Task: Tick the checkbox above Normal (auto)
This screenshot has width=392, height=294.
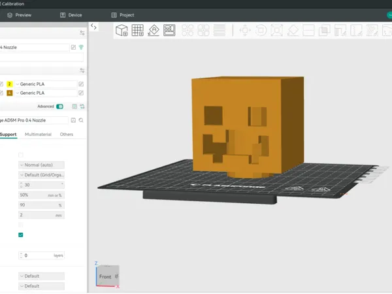Action: coord(21,155)
